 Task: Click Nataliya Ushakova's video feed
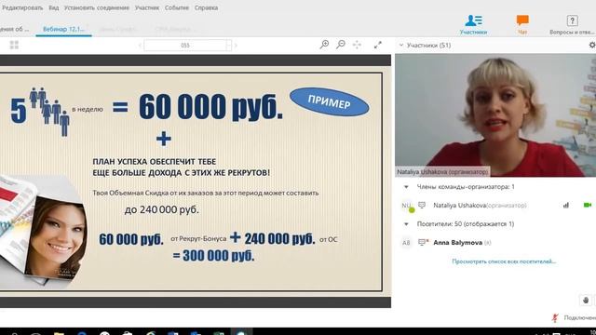[x=495, y=115]
